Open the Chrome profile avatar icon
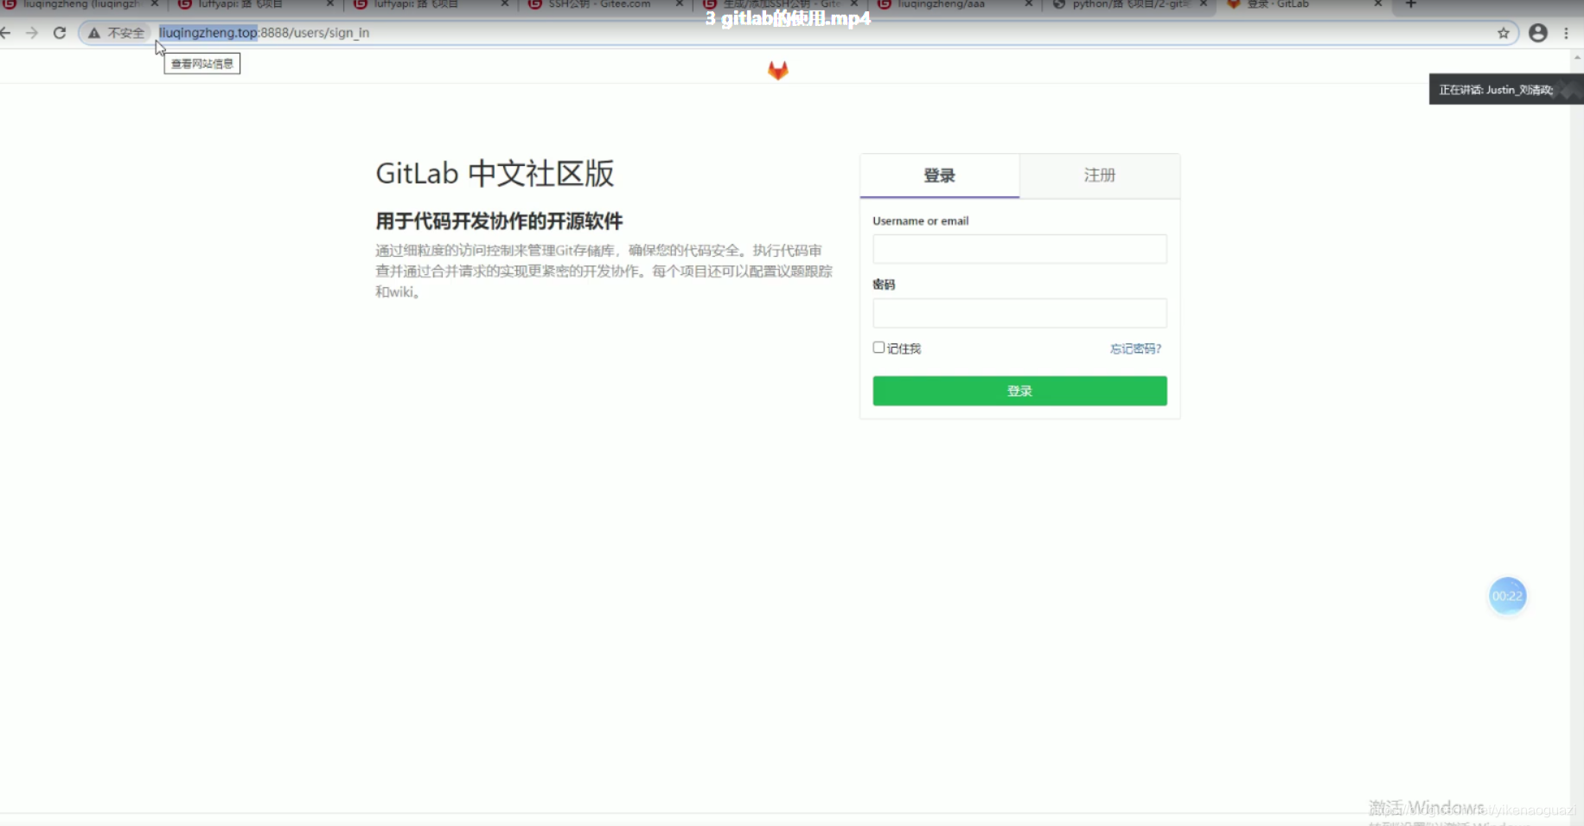 [1538, 33]
